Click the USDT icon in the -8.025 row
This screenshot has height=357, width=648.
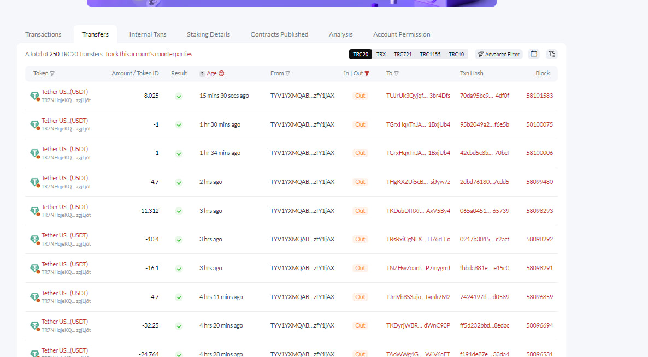[x=35, y=96]
